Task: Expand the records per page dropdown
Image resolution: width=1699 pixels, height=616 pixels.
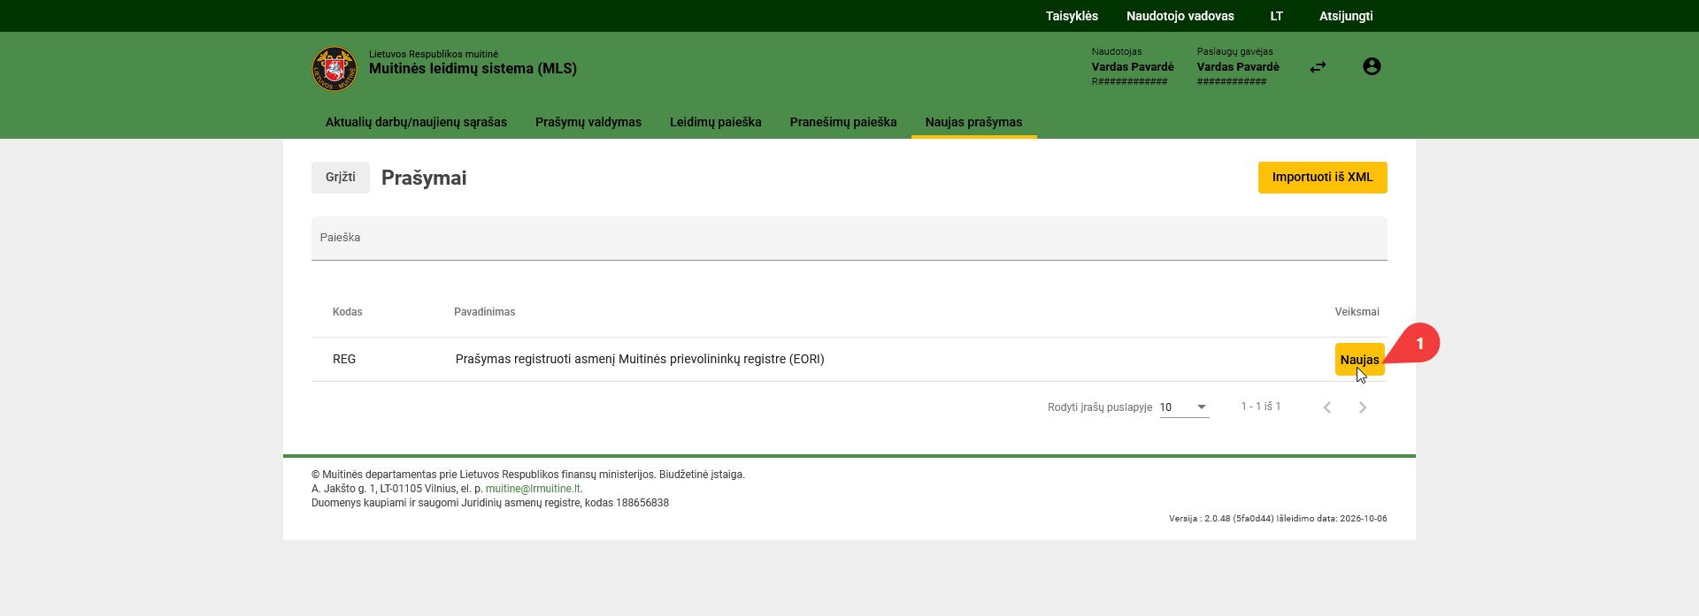Action: [x=1184, y=407]
